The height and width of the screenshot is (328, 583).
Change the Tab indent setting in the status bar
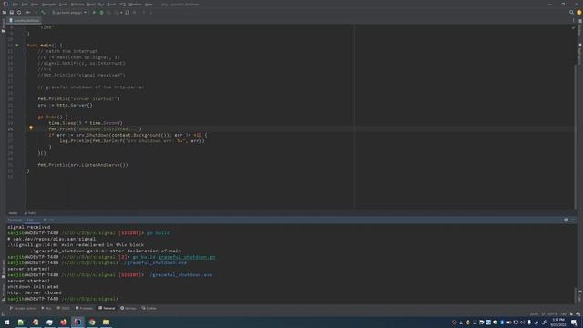click(x=563, y=314)
